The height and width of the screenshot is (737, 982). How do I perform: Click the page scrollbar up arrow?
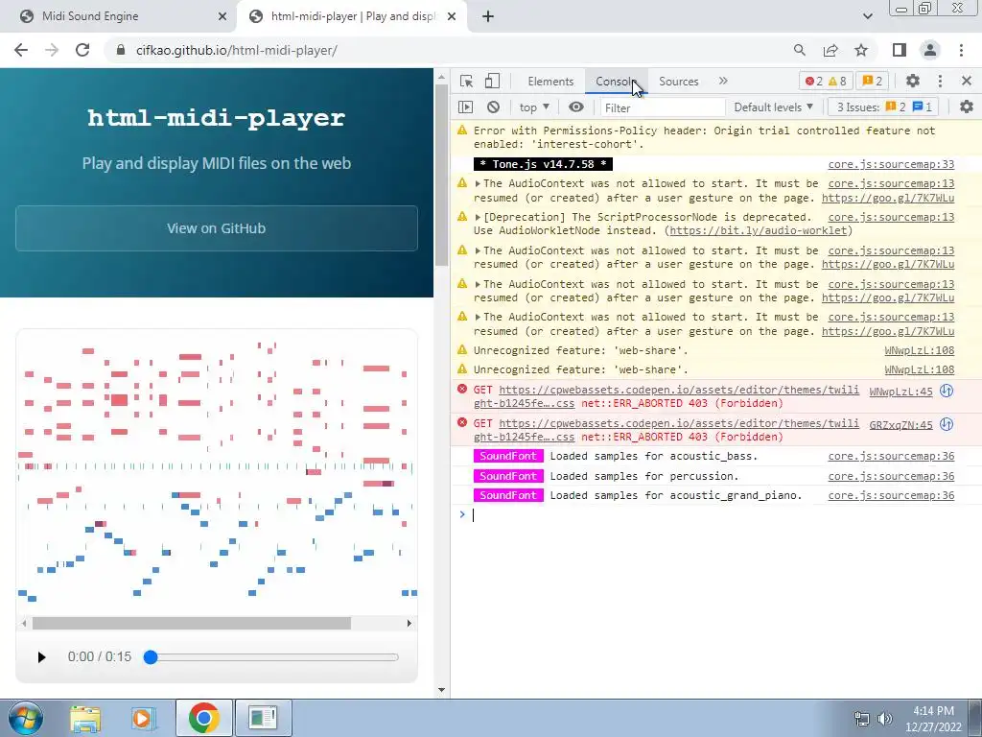coord(441,78)
